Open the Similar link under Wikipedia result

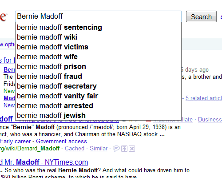pos(99,149)
